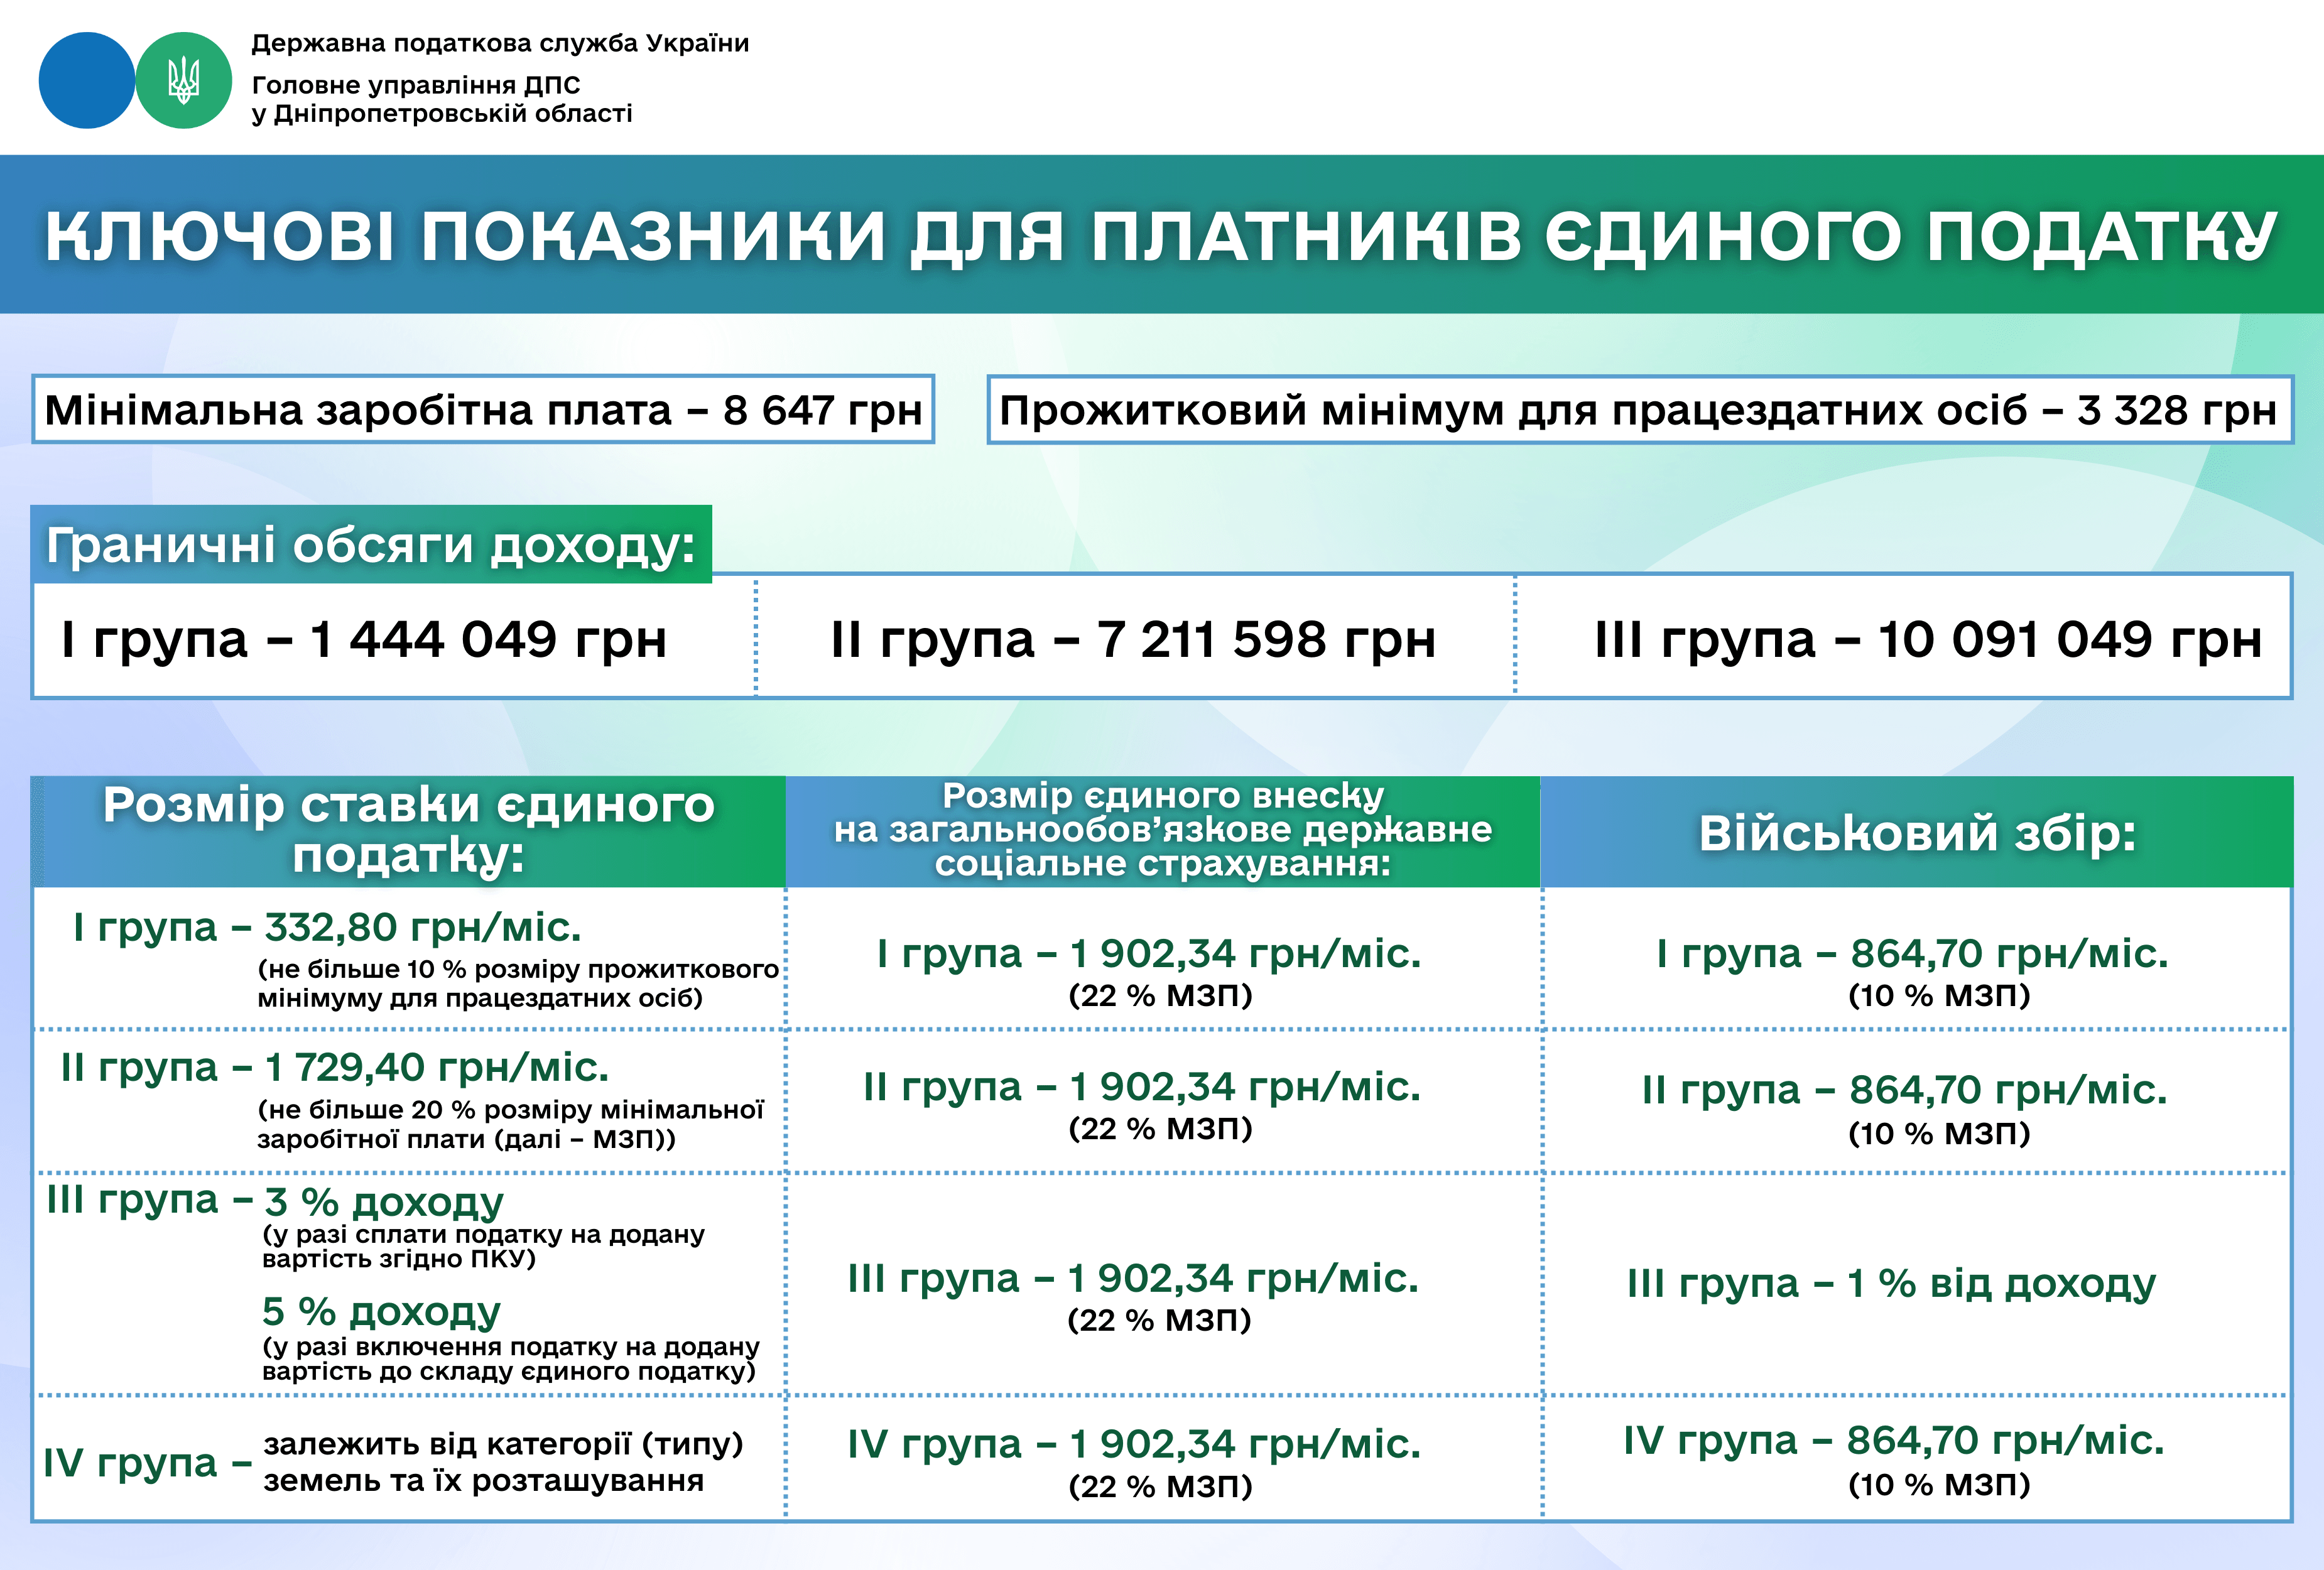The image size is (2324, 1570).
Task: Select the subsistence minimum 3 328 грн box
Action: [x=1639, y=410]
